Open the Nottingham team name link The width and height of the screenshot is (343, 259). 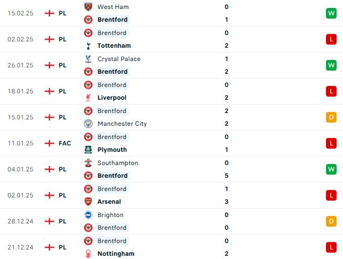tap(116, 254)
